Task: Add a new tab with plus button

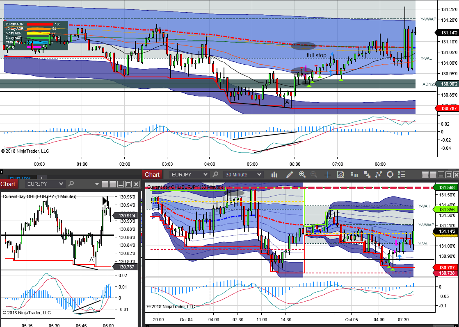Action: [41, 178]
